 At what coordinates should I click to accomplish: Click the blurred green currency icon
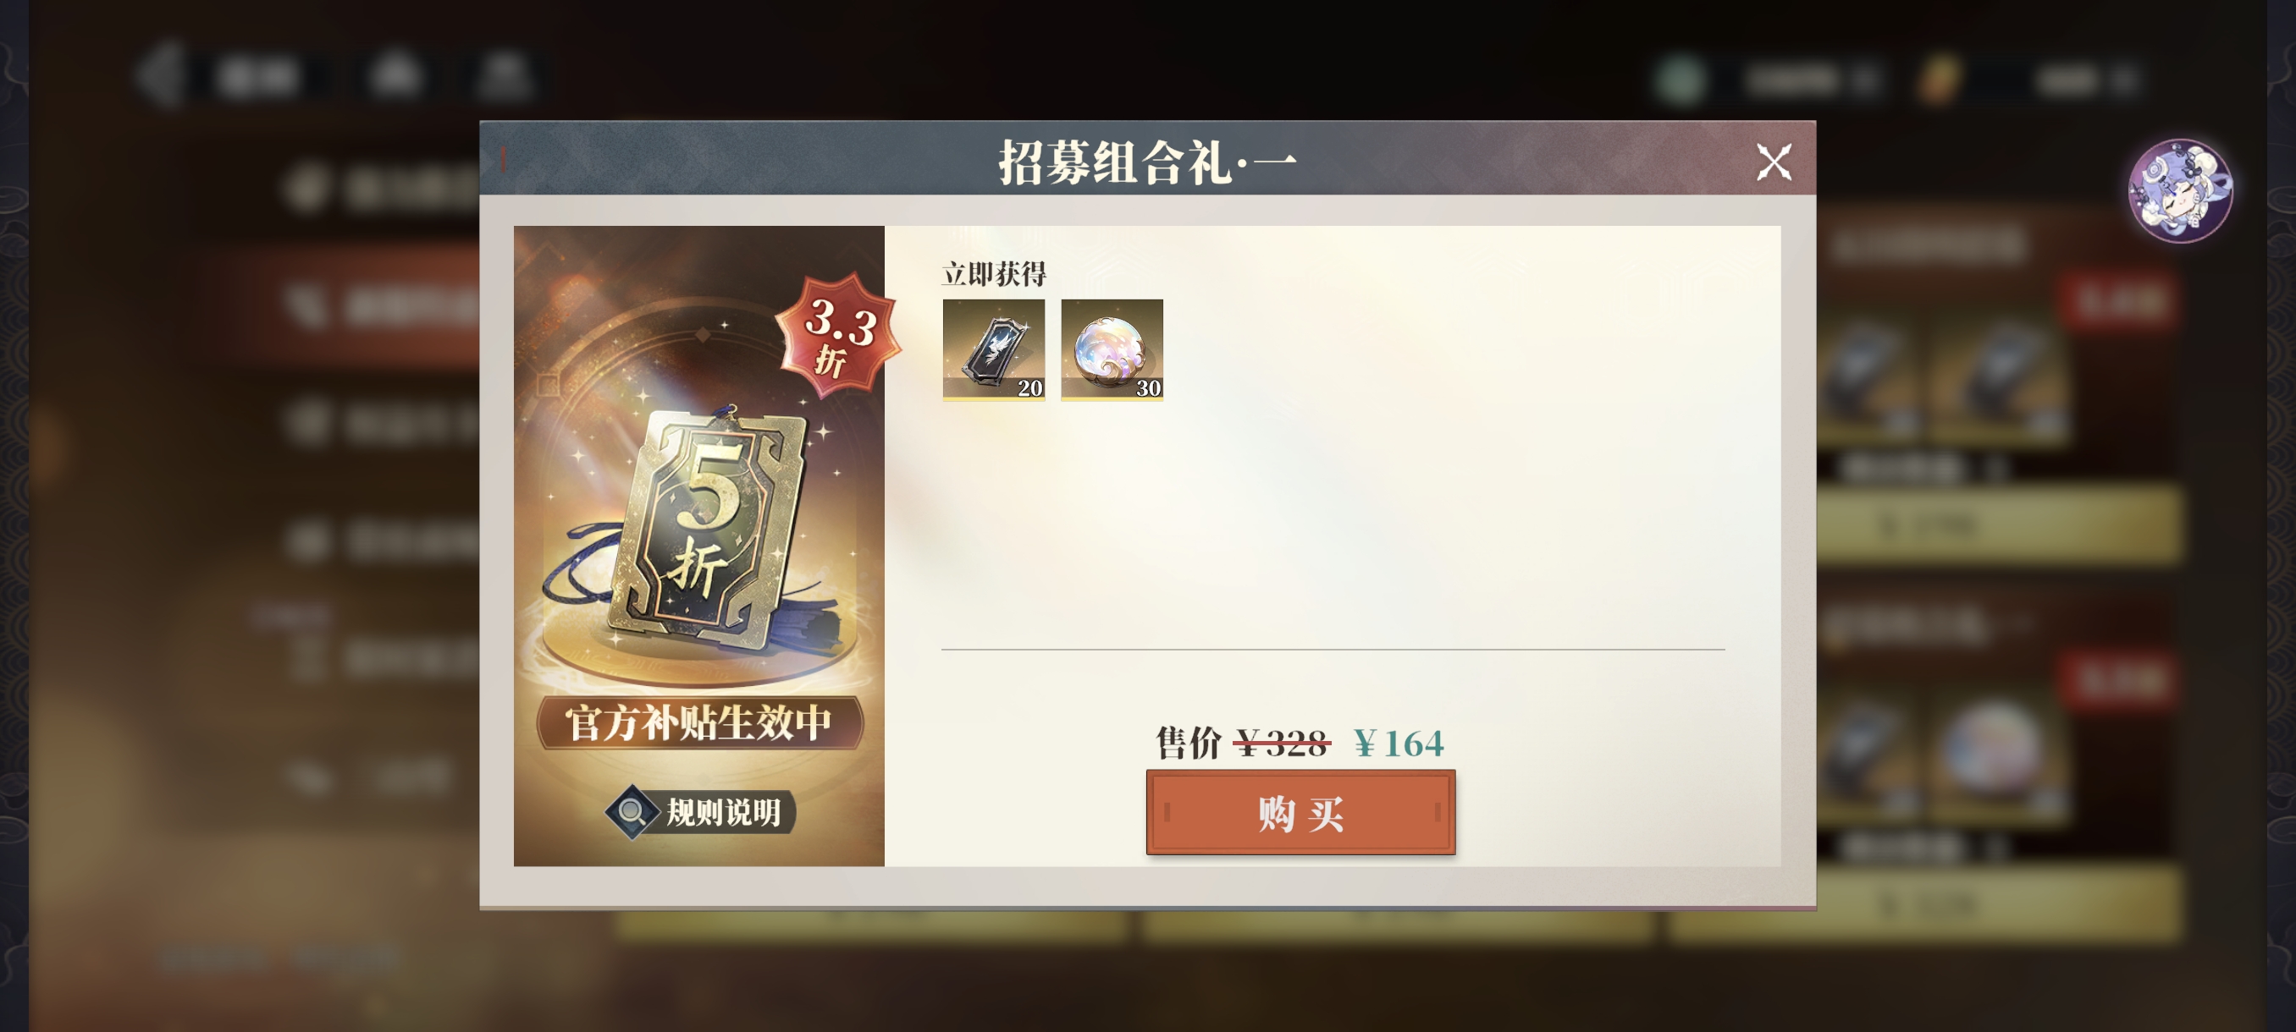1681,80
